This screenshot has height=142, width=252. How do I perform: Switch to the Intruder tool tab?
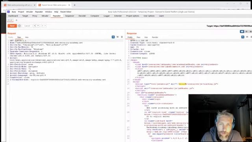click(x=45, y=16)
